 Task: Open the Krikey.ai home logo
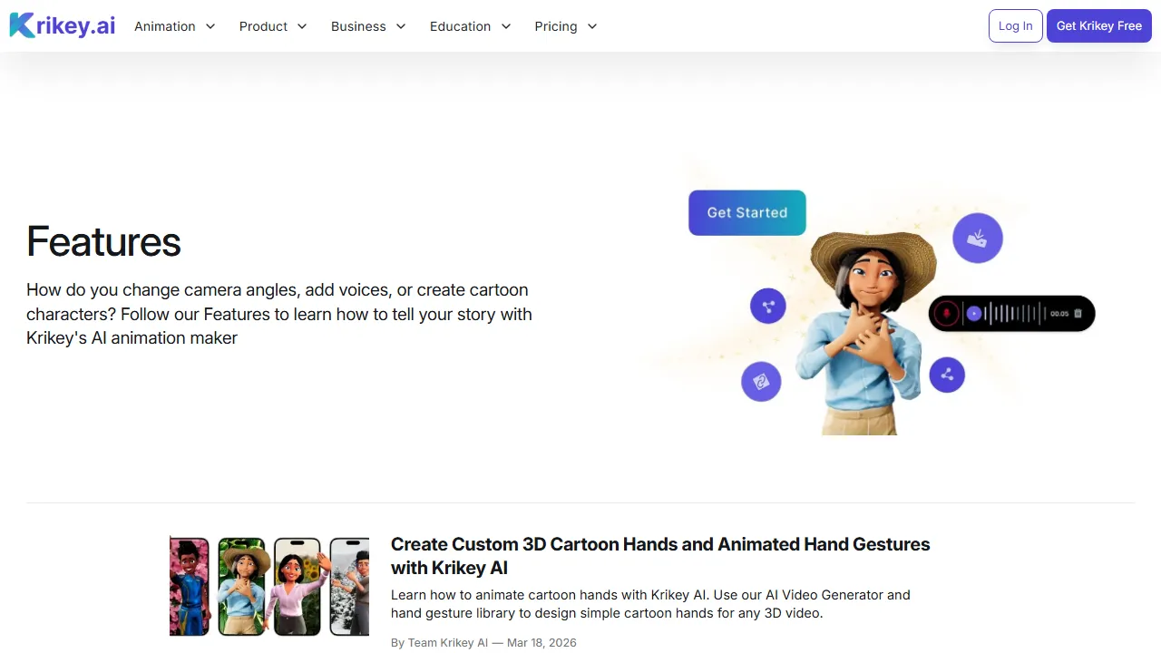pos(63,25)
